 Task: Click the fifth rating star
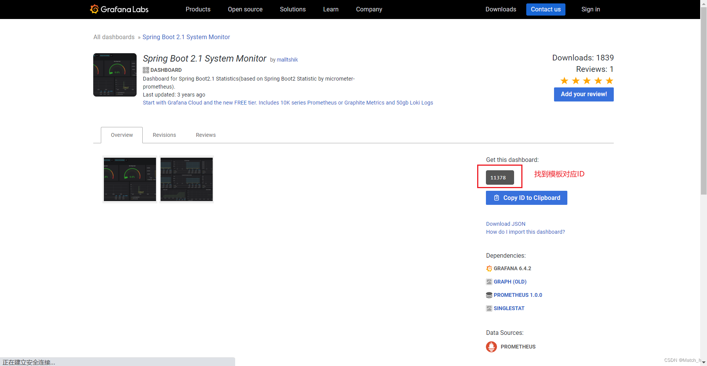coord(609,81)
